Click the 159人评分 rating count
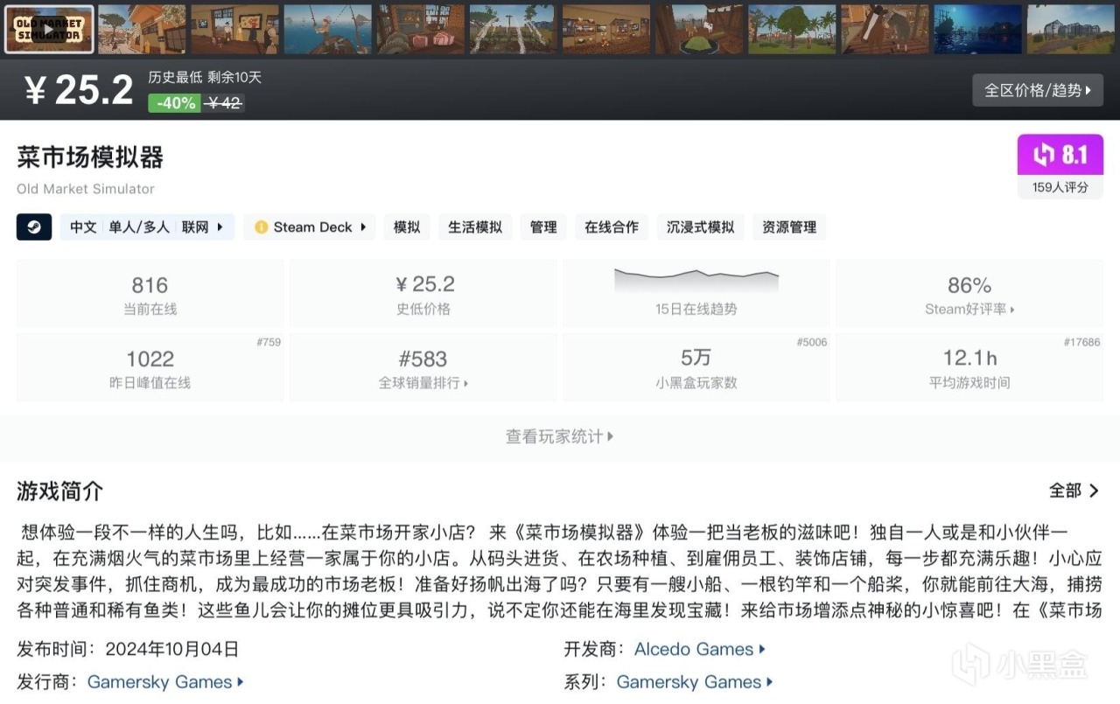The height and width of the screenshot is (704, 1120). [x=1060, y=187]
